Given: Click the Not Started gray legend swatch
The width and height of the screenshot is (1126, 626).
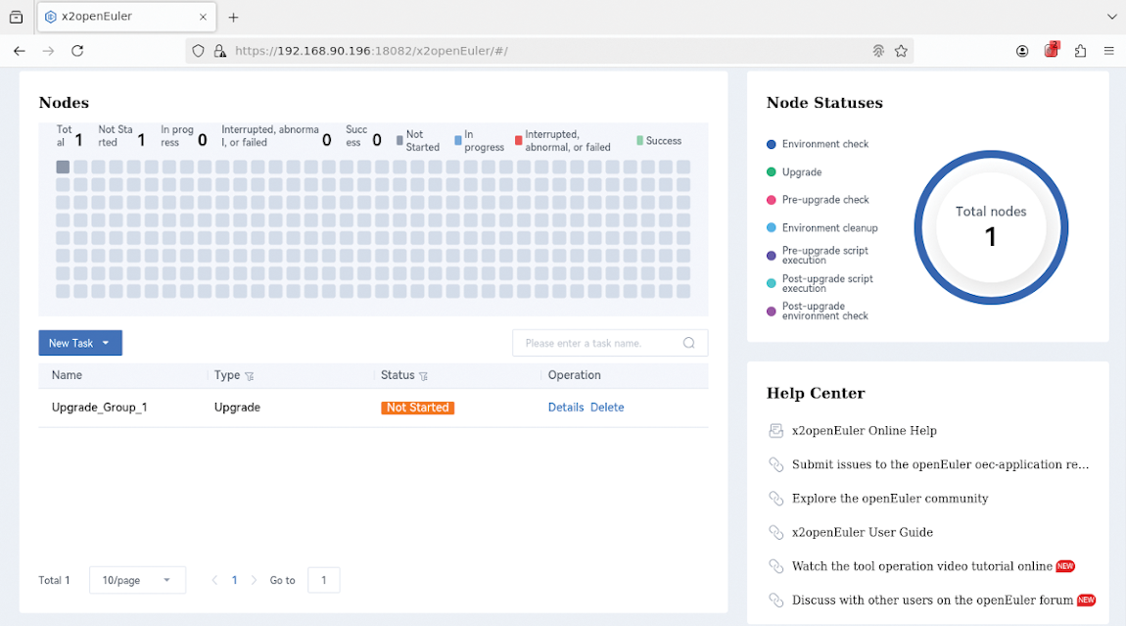Looking at the screenshot, I should (399, 141).
